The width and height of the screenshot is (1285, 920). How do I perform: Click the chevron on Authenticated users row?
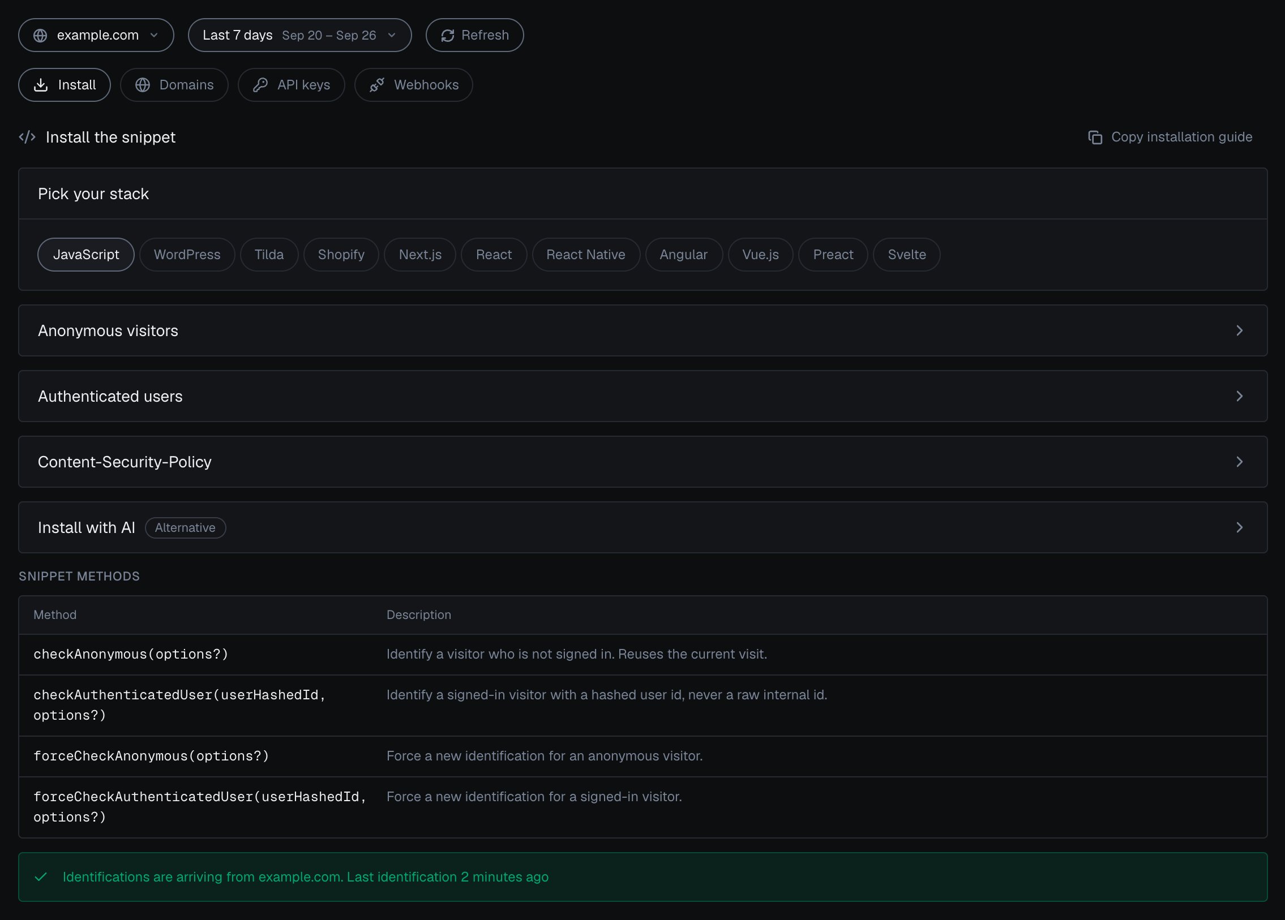click(x=1239, y=396)
